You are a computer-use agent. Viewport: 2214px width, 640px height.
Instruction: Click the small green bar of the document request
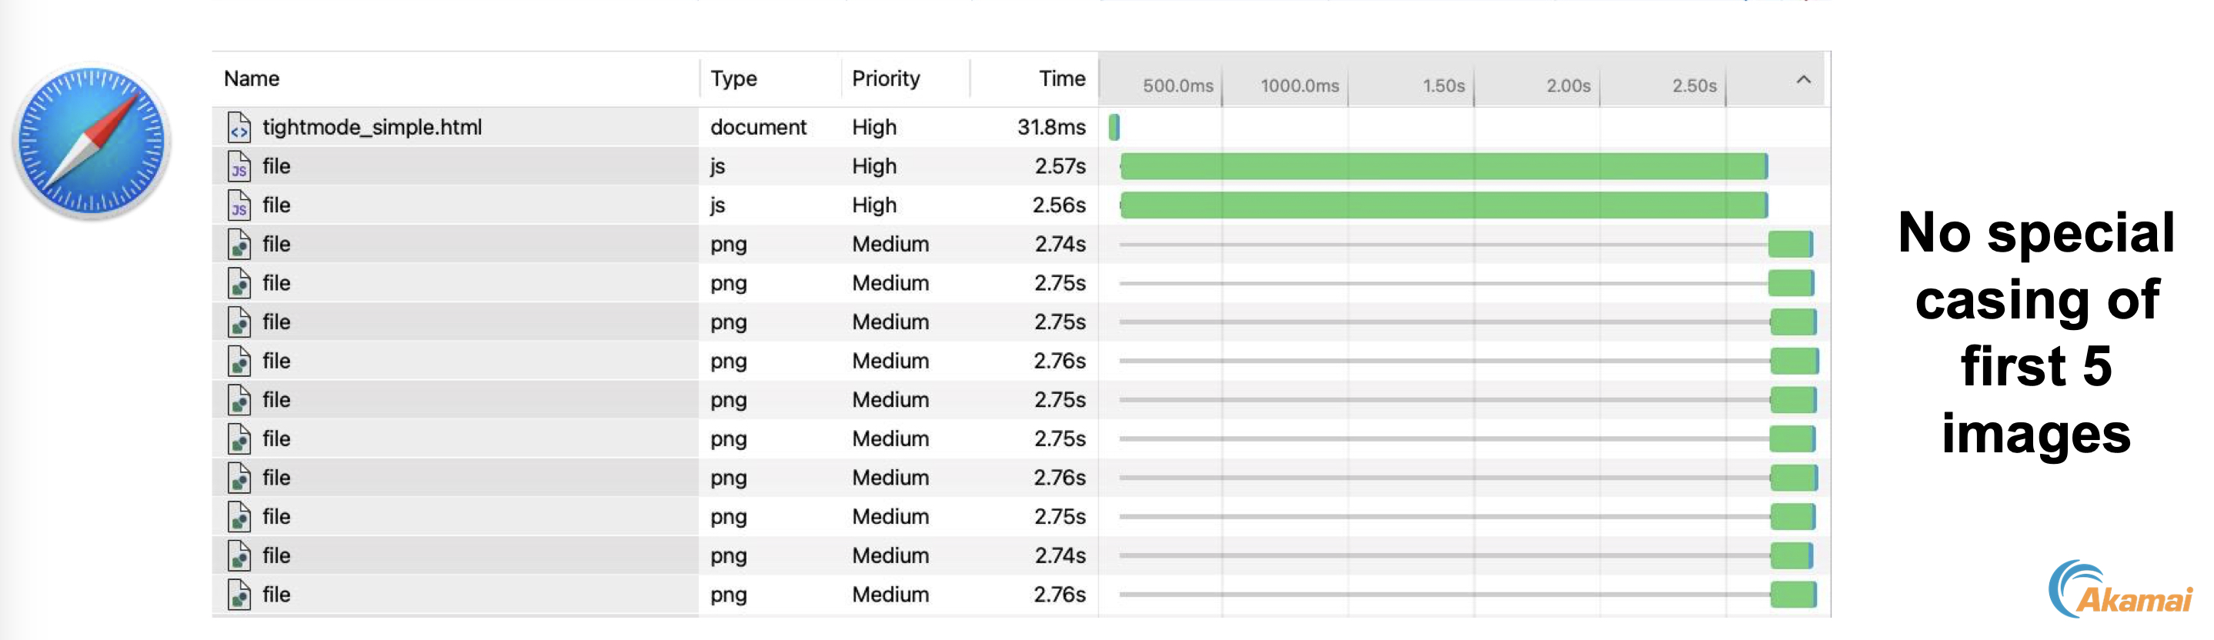(x=1114, y=127)
